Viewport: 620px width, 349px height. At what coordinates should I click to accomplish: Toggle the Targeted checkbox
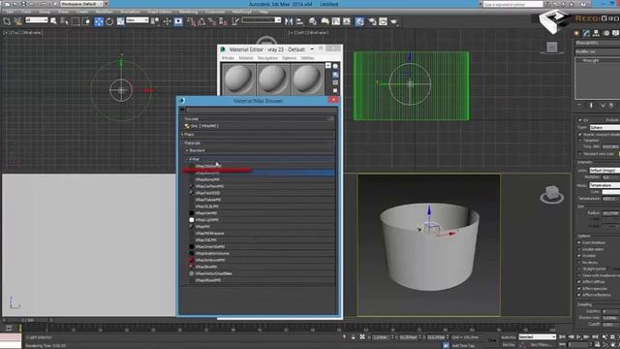pyautogui.click(x=579, y=141)
